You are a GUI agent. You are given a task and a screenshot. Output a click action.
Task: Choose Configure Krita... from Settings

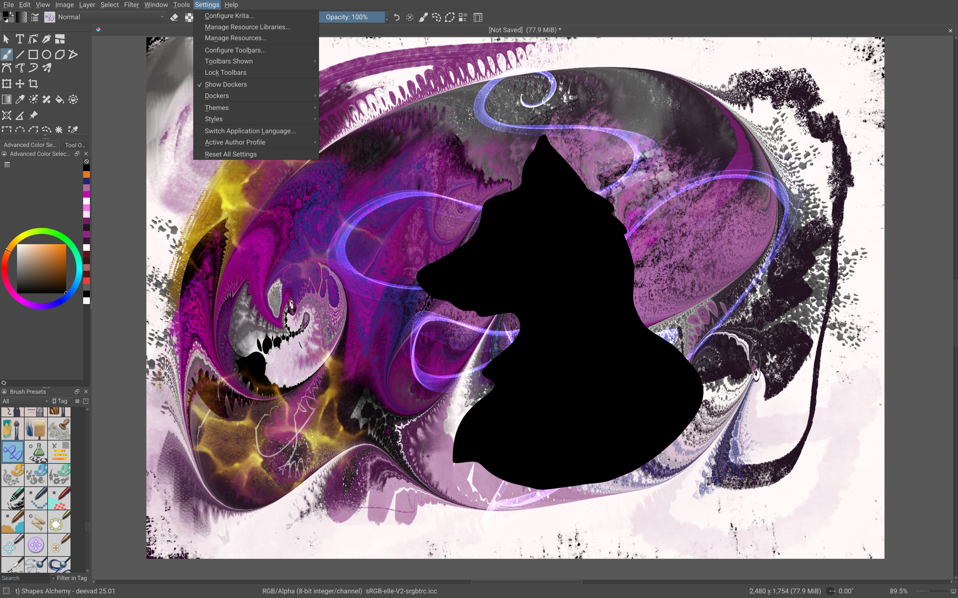click(256, 15)
